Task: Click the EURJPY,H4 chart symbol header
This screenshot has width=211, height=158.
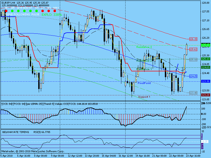Action: (x=9, y=3)
